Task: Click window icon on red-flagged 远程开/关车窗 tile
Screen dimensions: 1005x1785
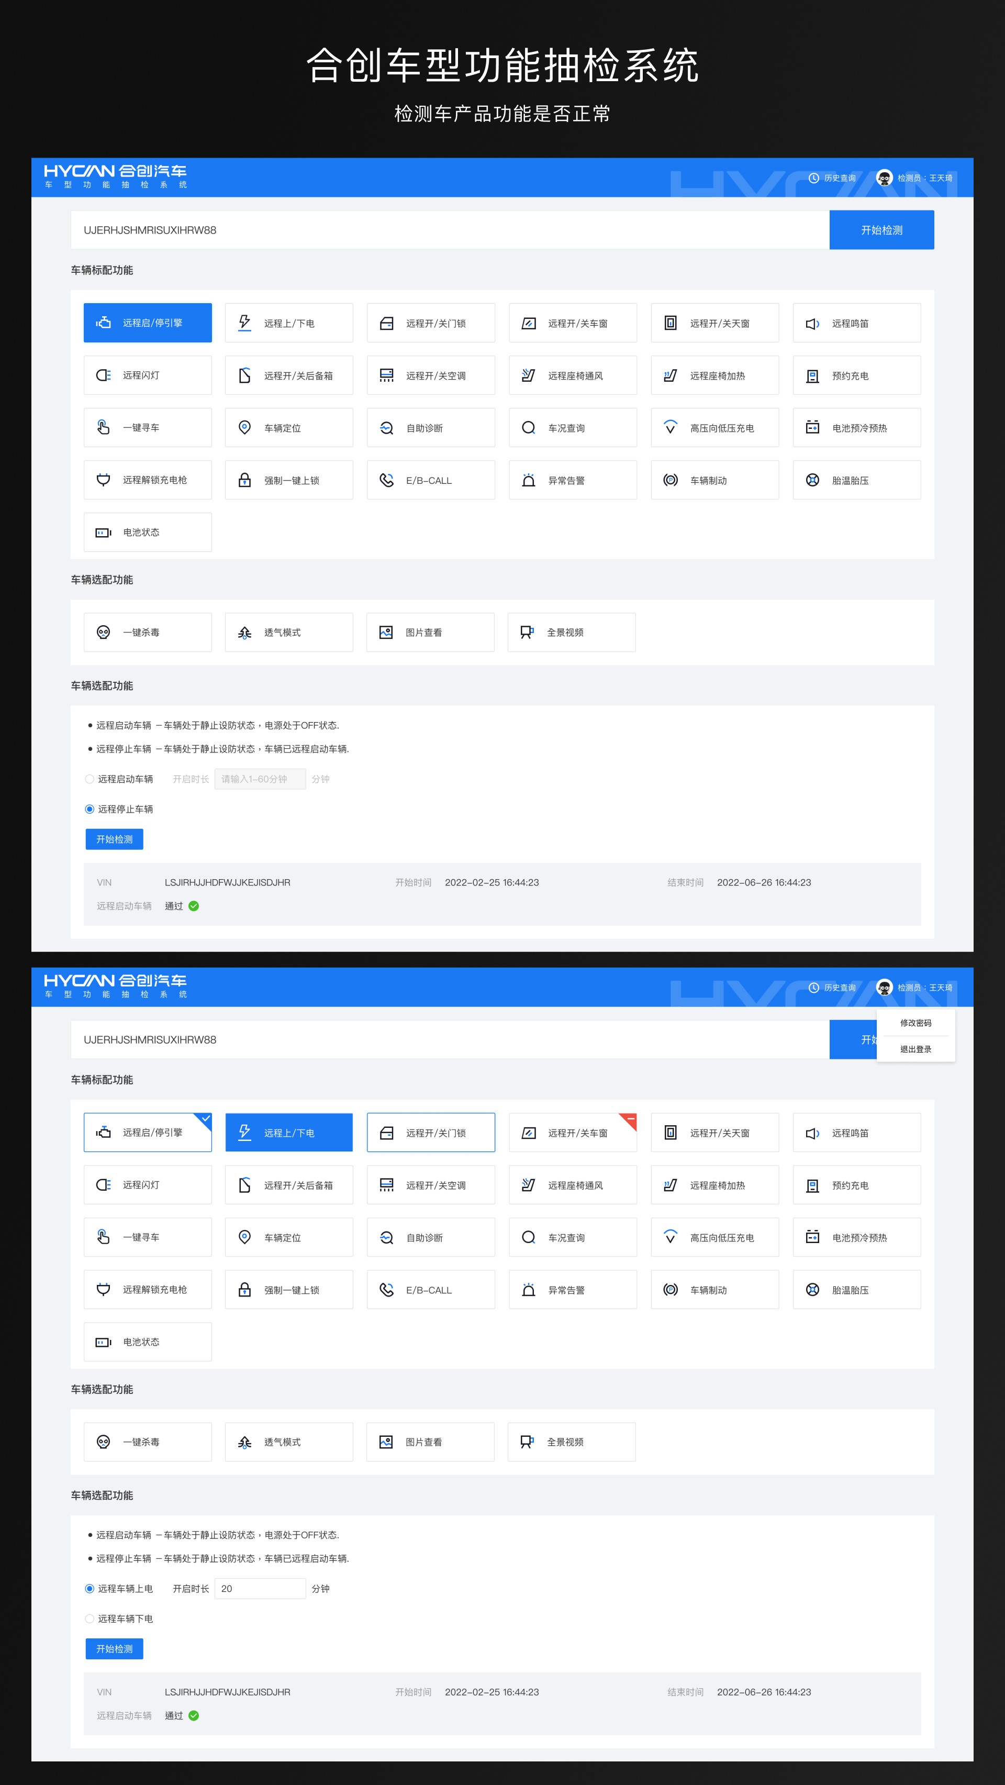Action: [529, 1132]
